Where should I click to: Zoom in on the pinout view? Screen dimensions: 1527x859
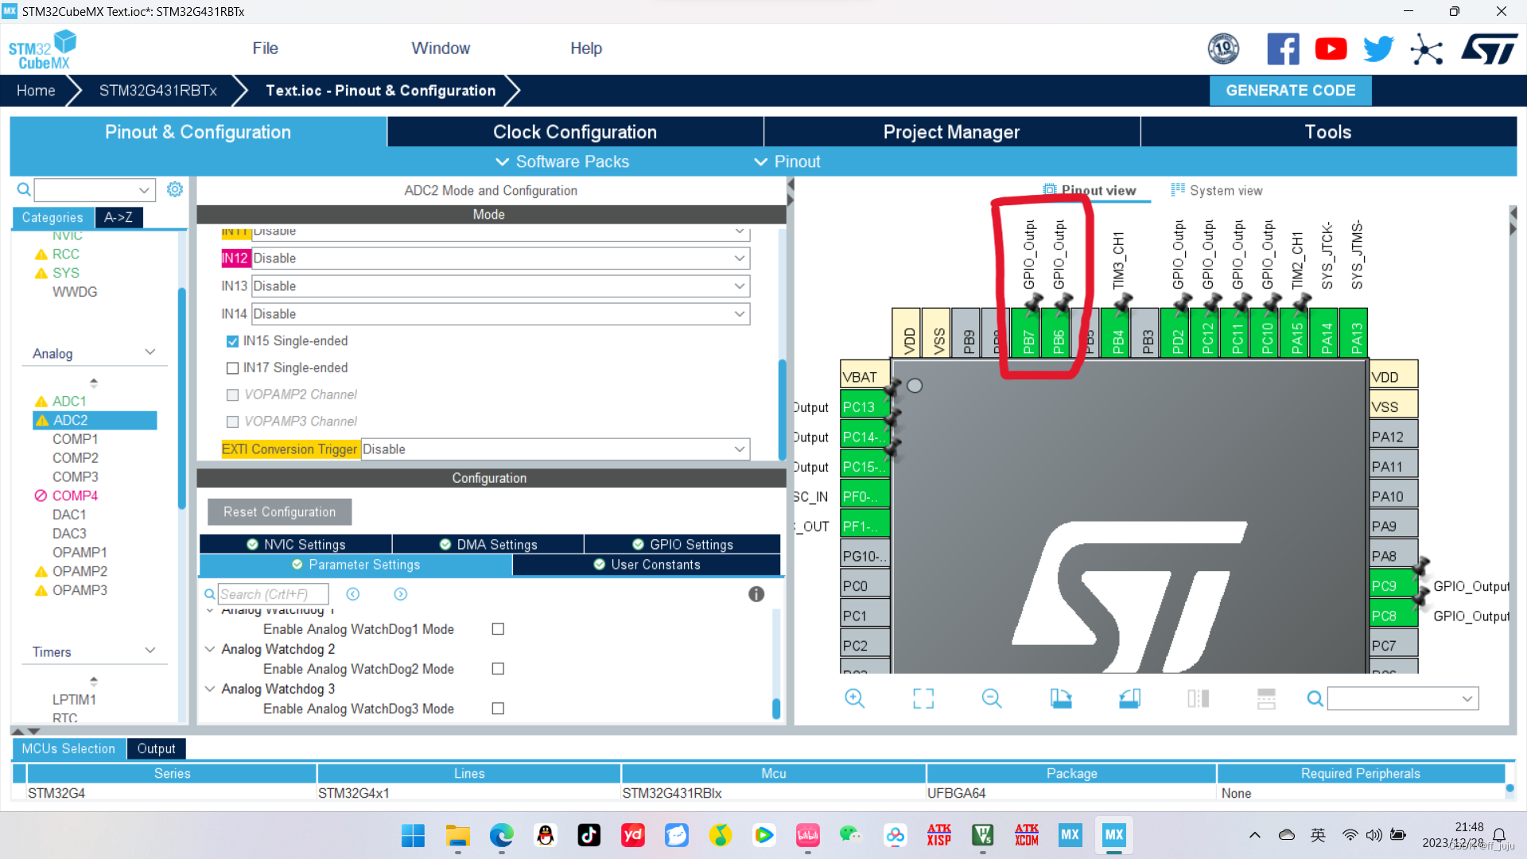tap(855, 698)
